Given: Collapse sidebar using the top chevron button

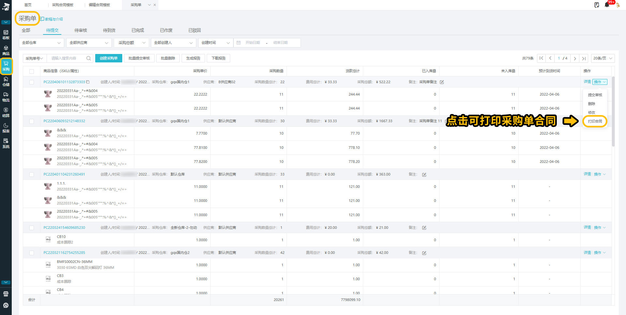Looking at the screenshot, I should [x=6, y=22].
